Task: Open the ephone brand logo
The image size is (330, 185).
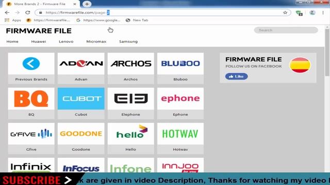Action: (x=180, y=99)
